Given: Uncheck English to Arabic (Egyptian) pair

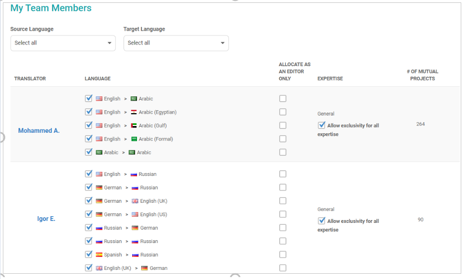Looking at the screenshot, I should [89, 112].
